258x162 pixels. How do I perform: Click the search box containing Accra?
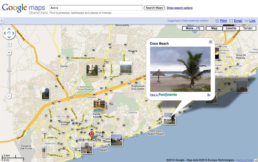click(96, 8)
